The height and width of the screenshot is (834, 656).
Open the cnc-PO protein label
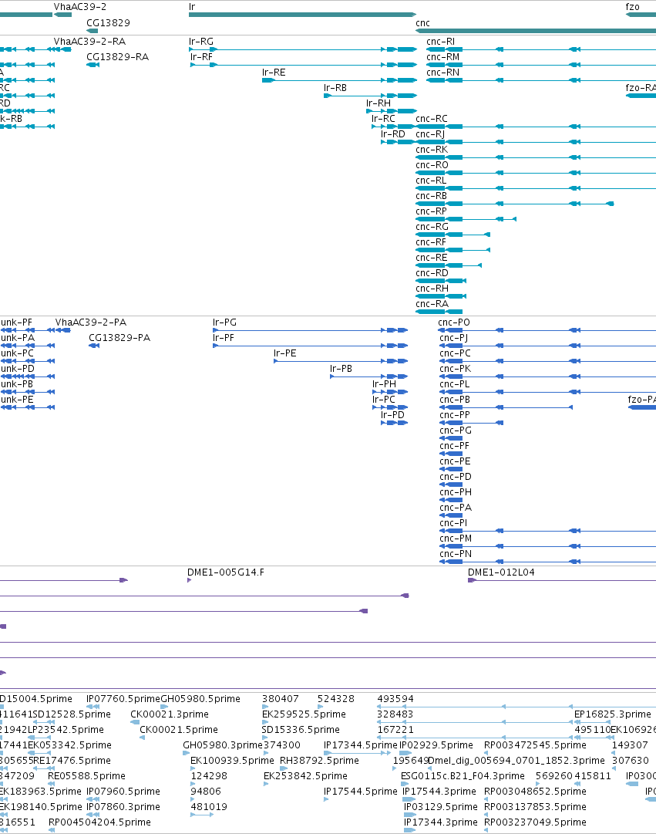(454, 322)
